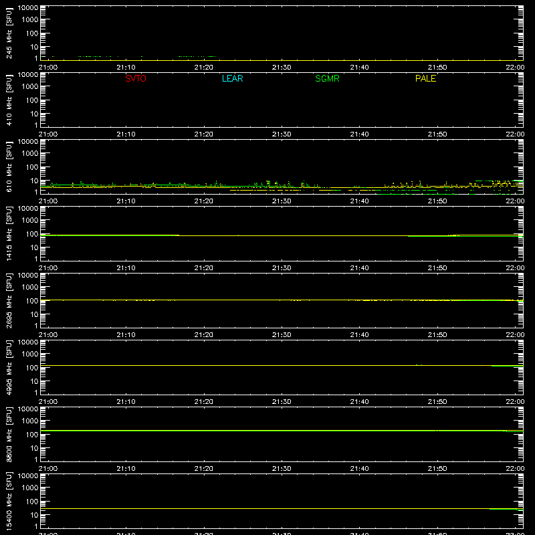
Task: Select the 2695 MHz [SFU] axis title
Action: (x=9, y=300)
